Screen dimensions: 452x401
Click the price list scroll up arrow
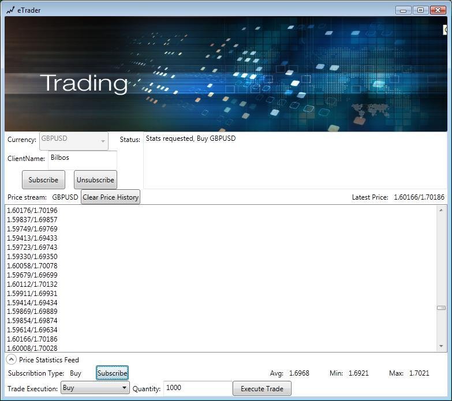[441, 210]
